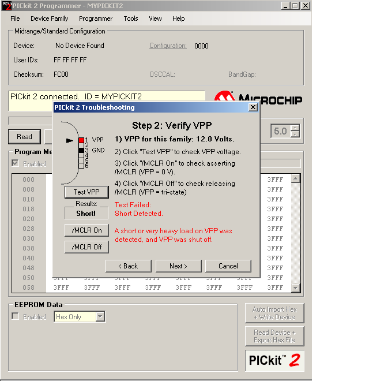
Task: Click the red VPP pin 1 indicator
Action: [x=81, y=140]
